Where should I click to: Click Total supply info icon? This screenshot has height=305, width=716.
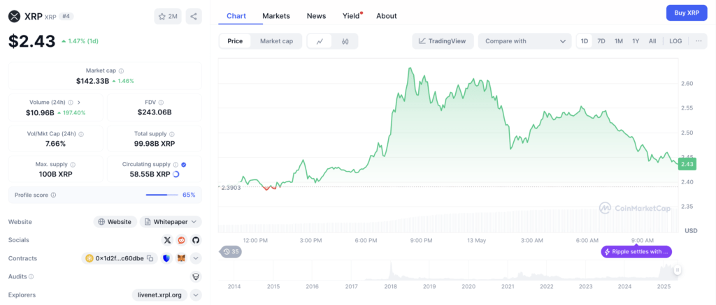click(172, 135)
